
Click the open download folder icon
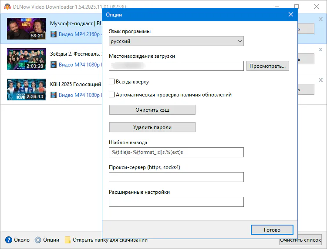point(67,240)
